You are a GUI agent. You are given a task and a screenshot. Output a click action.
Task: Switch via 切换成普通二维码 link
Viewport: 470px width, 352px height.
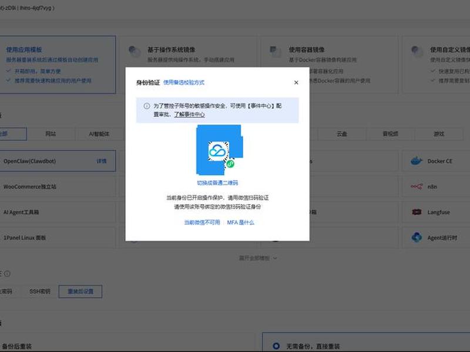217,183
